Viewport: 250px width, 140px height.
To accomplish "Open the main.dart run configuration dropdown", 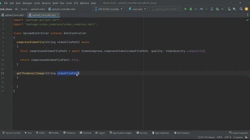I will 137,9.
